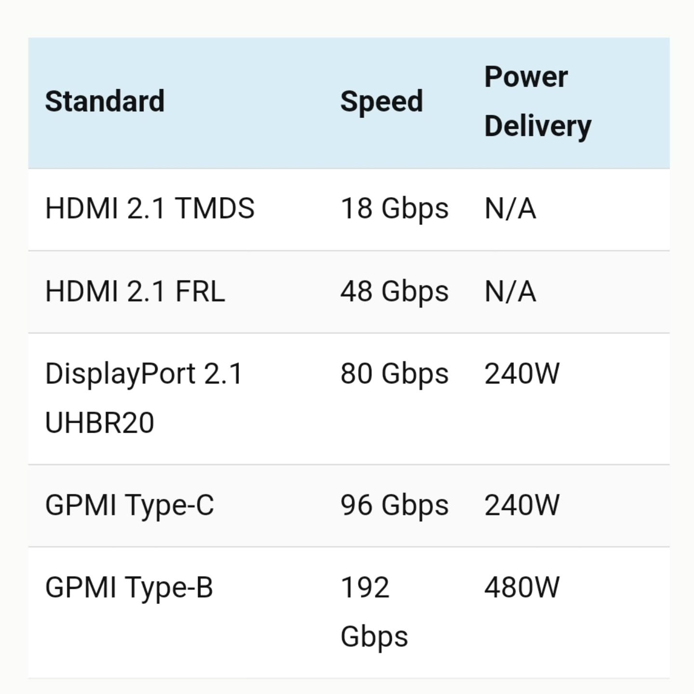Image resolution: width=694 pixels, height=694 pixels.
Task: Select the DisplayPort 2.1 UHBR20 cell
Action: click(x=144, y=398)
